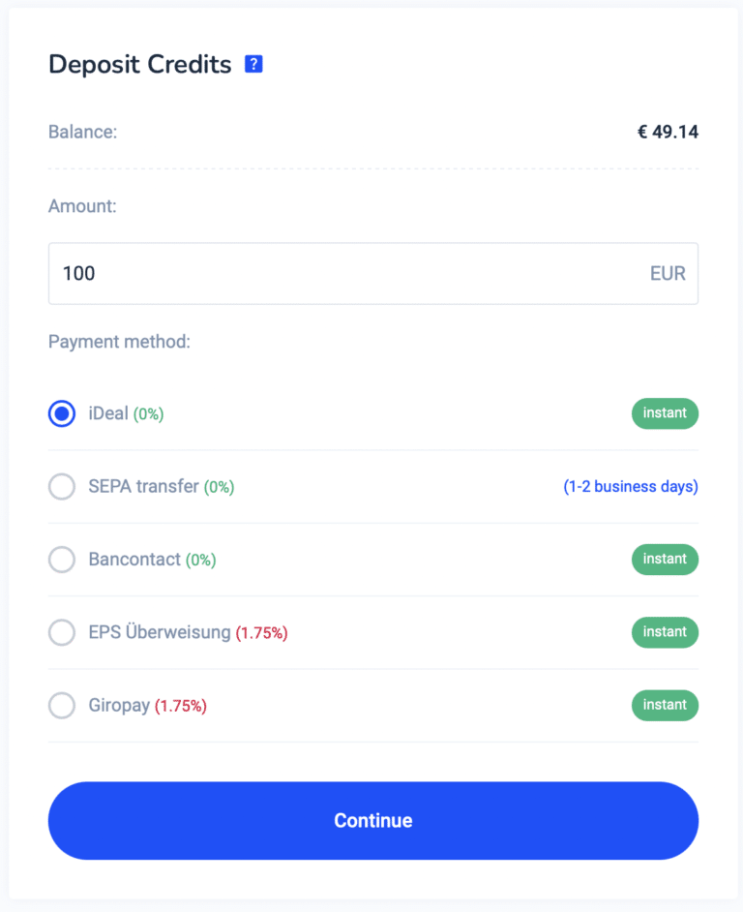Select the SEPA transfer radio button
This screenshot has width=743, height=912.
pyautogui.click(x=62, y=486)
